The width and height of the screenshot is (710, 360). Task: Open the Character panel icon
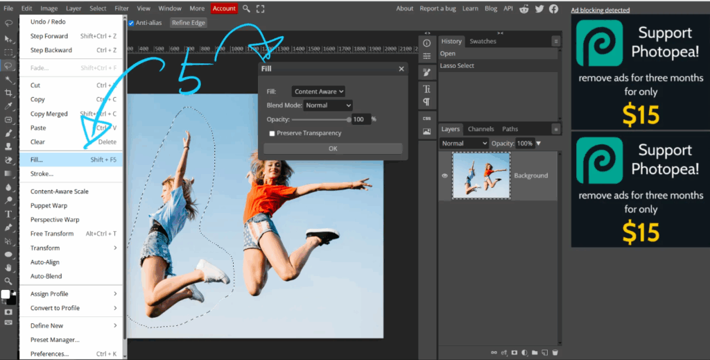[426, 89]
